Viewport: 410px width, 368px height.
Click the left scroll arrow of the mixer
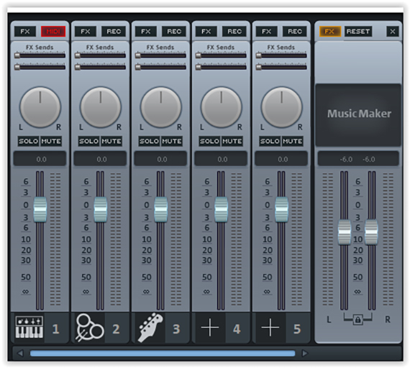(20, 354)
